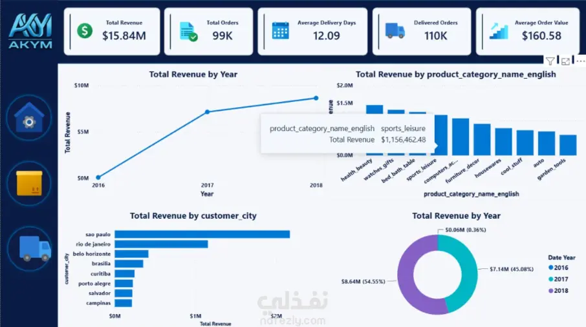This screenshot has width=586, height=327.
Task: Select the 2017 legend color marker
Action: [x=551, y=279]
